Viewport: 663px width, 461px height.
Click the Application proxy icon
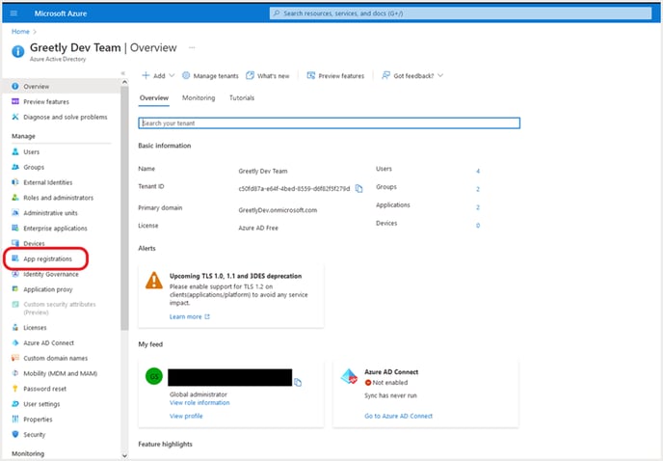coord(15,289)
